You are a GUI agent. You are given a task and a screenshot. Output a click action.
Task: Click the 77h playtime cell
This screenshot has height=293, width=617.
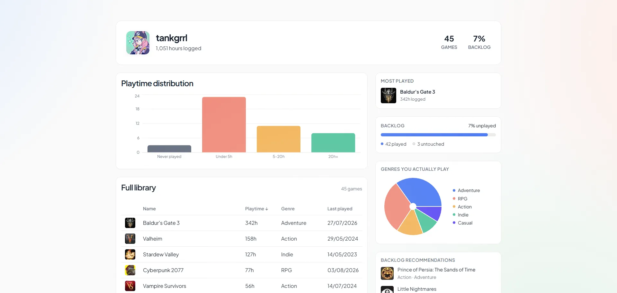pos(249,270)
